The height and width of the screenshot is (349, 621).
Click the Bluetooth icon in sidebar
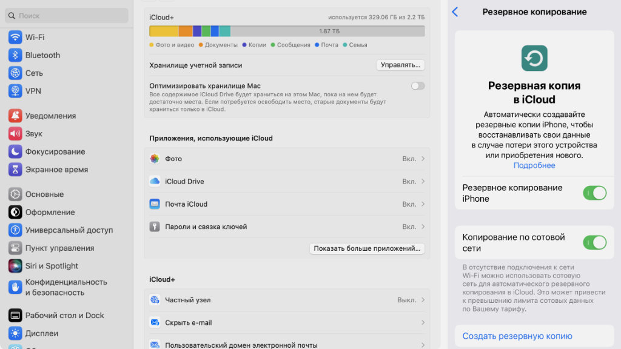tap(15, 55)
